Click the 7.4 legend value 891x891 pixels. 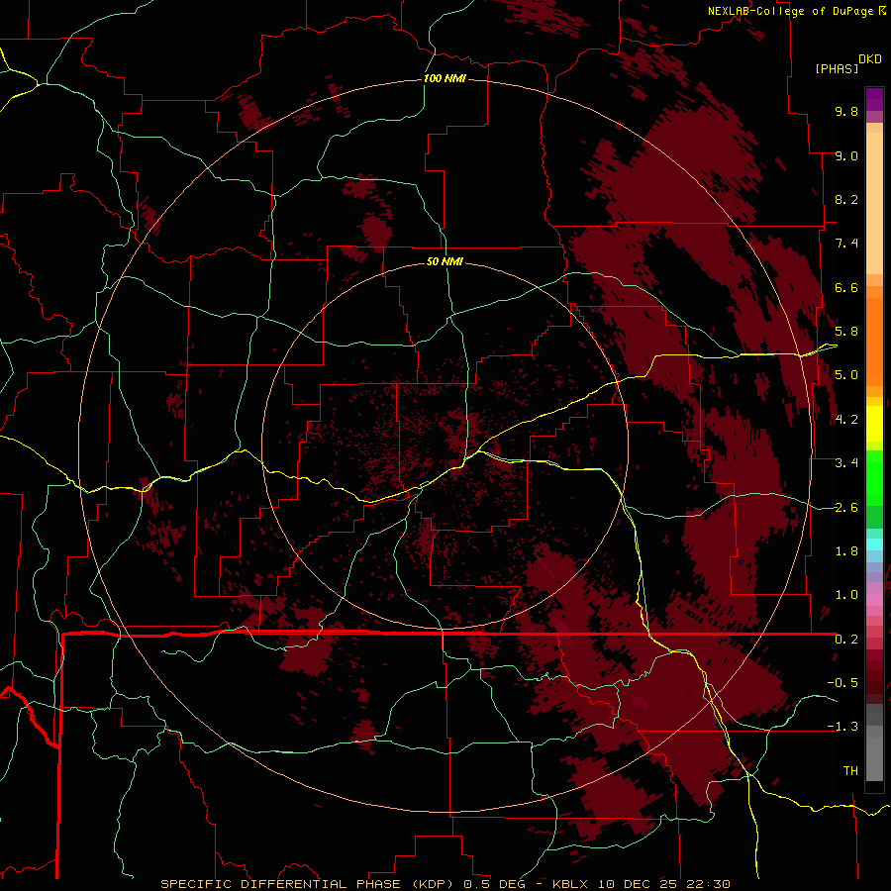(x=846, y=244)
